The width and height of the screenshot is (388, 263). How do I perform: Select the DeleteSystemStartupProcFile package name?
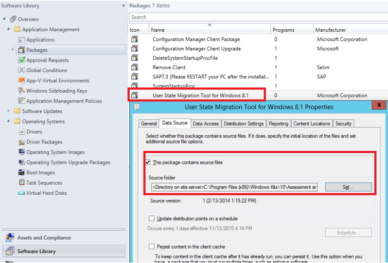[185, 58]
